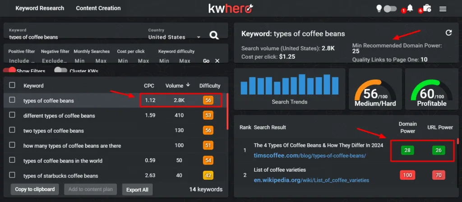Click the Negative filter Exclude field
This screenshot has height=202, width=462.
click(x=55, y=61)
